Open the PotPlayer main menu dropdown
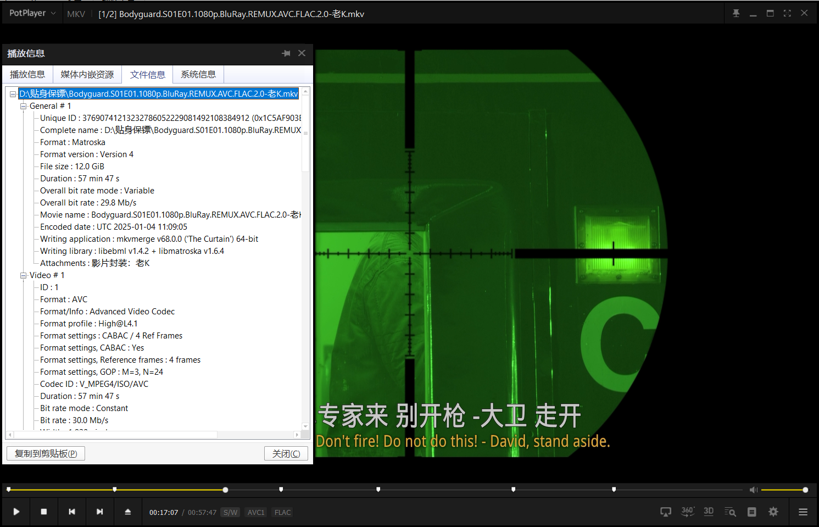This screenshot has height=527, width=819. [x=32, y=13]
